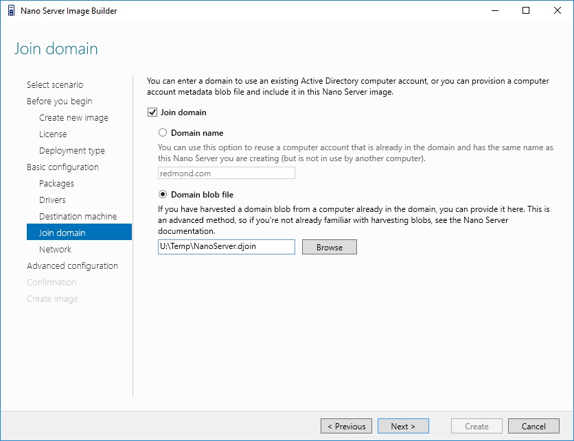Click the redmond.com domain name field
The width and height of the screenshot is (574, 441).
click(226, 173)
